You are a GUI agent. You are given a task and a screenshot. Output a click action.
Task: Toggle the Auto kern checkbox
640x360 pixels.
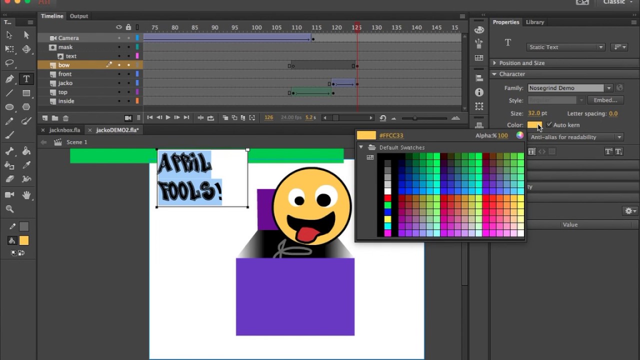pyautogui.click(x=549, y=124)
